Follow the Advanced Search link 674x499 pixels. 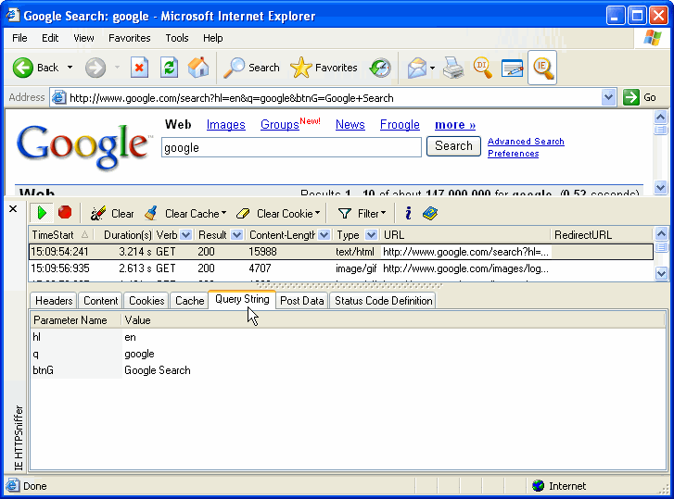(x=526, y=142)
